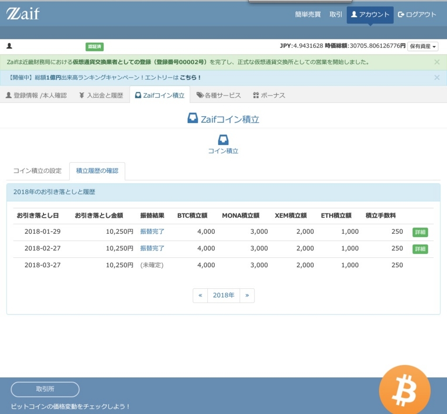Switch to ボーナス tab
The width and height of the screenshot is (447, 414).
click(269, 96)
